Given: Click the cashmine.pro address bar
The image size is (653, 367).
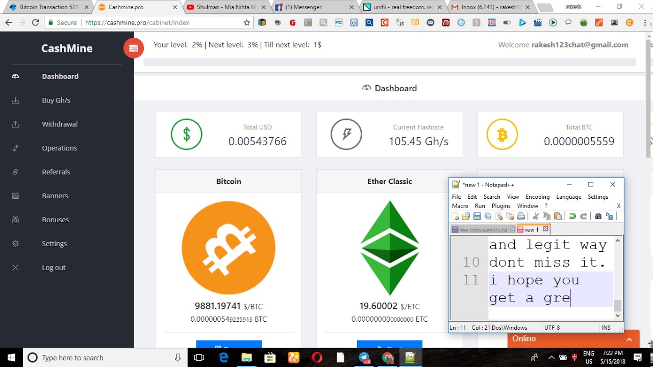Looking at the screenshot, I should (148, 22).
